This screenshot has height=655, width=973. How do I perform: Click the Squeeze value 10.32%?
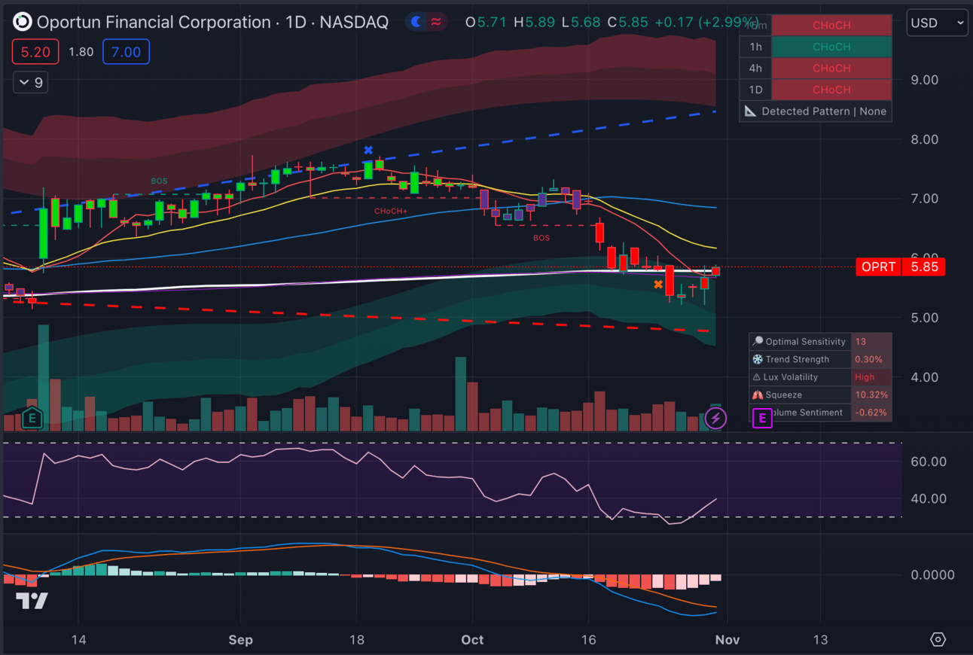871,395
